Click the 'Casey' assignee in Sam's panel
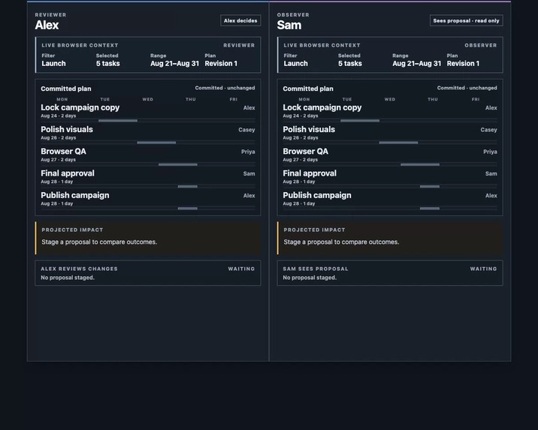Viewport: 538px width, 430px height. [x=488, y=130]
